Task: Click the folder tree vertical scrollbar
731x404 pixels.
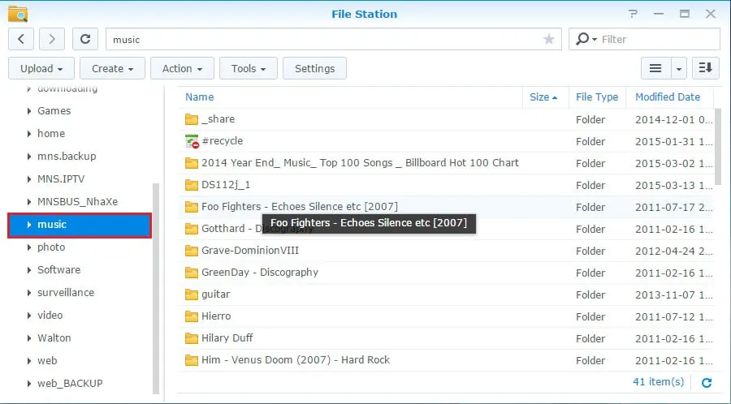Action: point(156,289)
